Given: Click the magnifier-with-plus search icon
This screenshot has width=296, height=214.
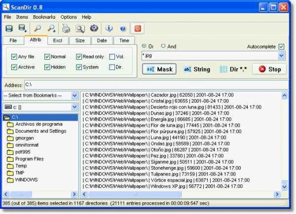Looking at the screenshot, I should [51, 29].
